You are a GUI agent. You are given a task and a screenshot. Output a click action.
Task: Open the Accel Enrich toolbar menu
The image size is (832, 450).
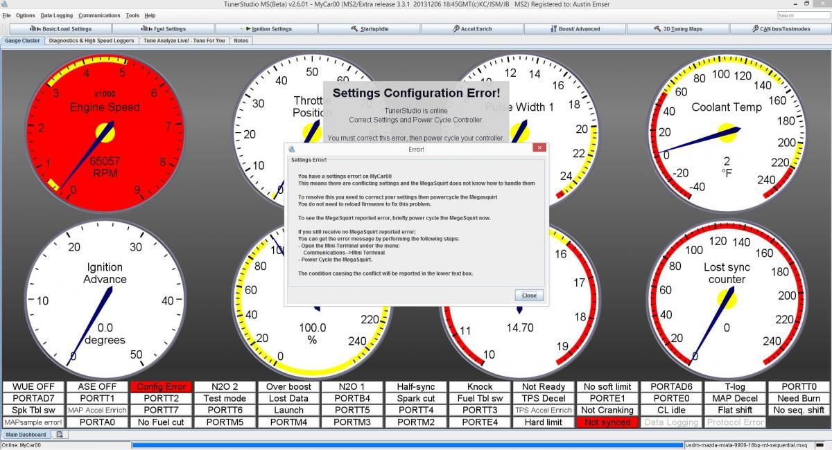(471, 28)
